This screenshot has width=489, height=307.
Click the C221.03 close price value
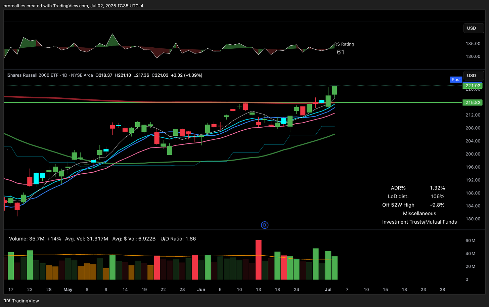[160, 75]
